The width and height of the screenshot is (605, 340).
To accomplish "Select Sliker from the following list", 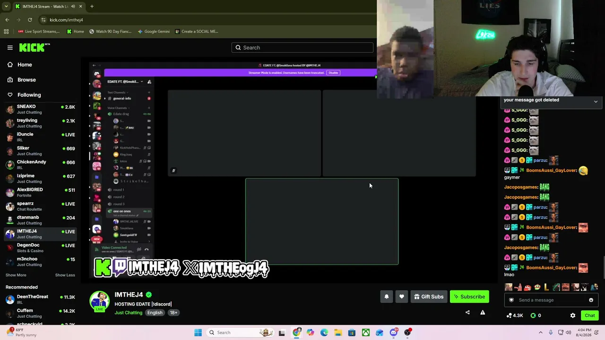I will 40,151.
